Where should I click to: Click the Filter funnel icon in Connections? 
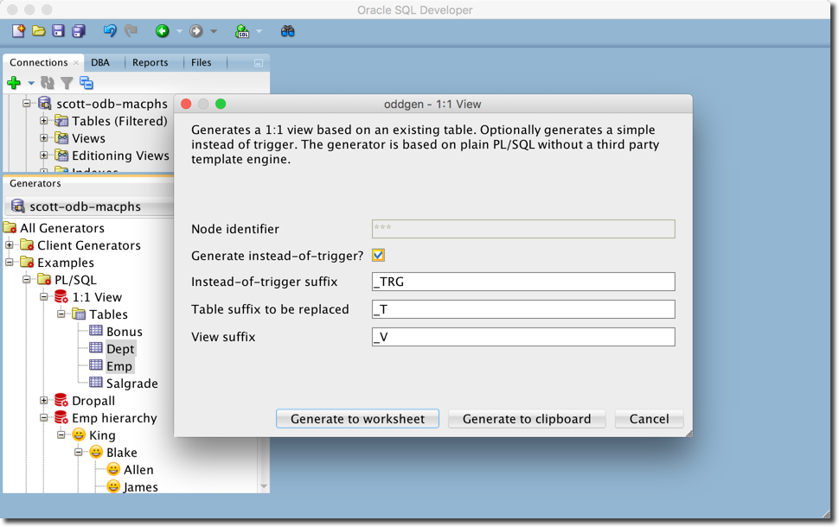67,83
